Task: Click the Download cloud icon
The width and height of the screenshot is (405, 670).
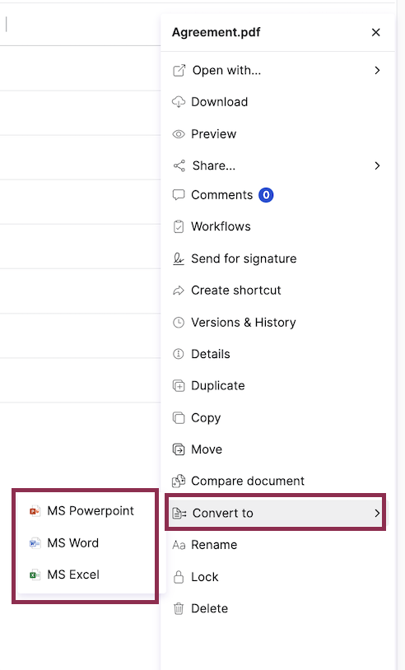Action: point(179,102)
